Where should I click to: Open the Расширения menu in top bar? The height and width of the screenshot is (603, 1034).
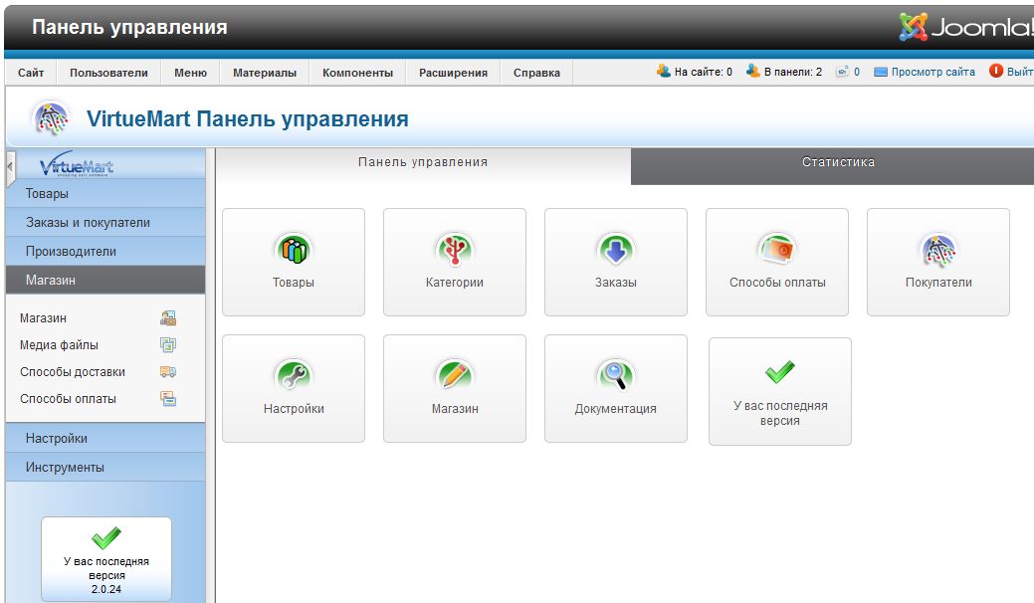[453, 73]
